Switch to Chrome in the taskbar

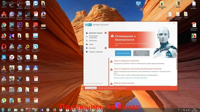[x=35, y=110]
